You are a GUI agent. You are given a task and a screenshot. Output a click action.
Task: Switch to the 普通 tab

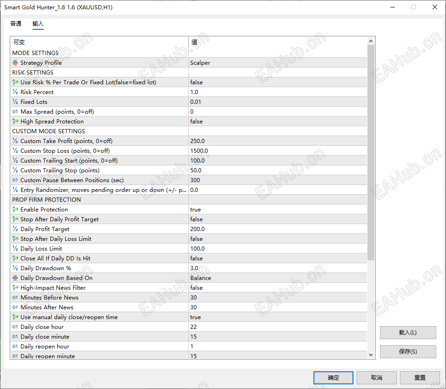click(16, 24)
